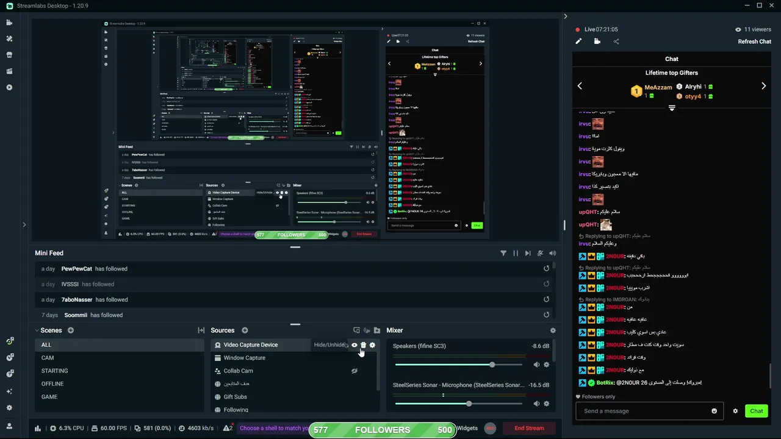Show next Lifetime top Gifters page
The image size is (781, 439).
click(763, 86)
